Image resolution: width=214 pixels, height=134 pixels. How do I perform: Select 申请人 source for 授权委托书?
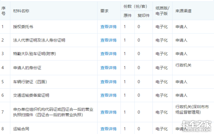click(x=181, y=27)
